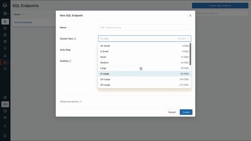
Task: Click into the SQL Endpoint name field
Action: 145,27
